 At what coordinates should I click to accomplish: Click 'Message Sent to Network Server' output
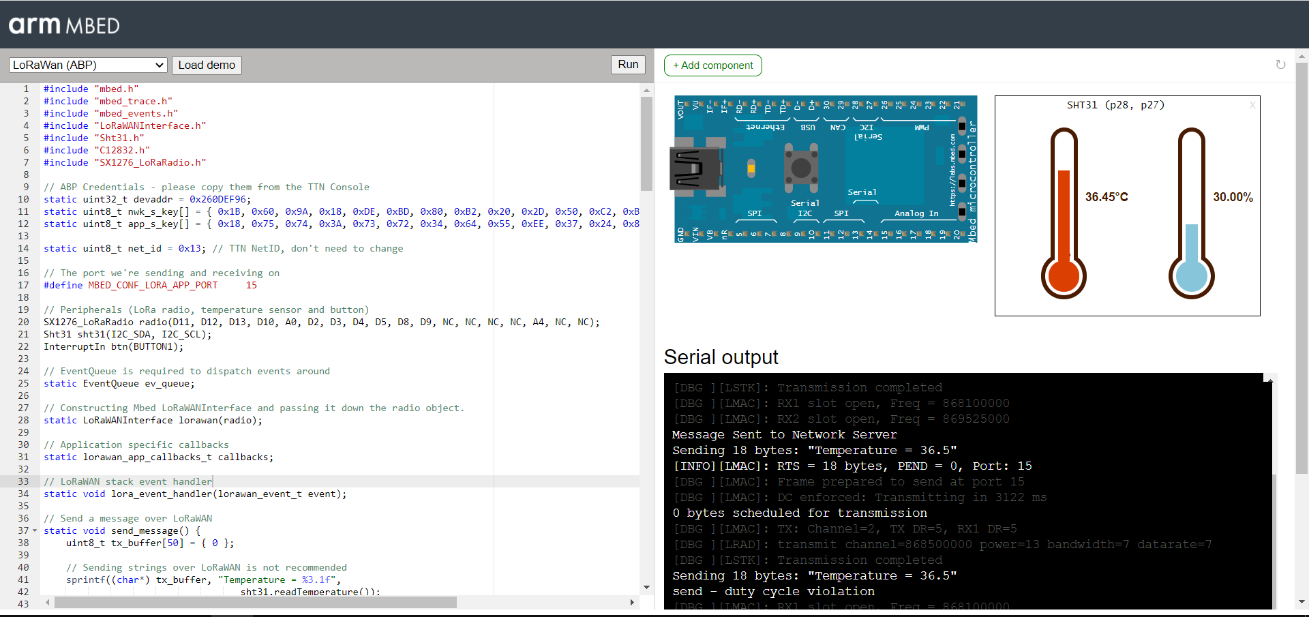point(785,434)
